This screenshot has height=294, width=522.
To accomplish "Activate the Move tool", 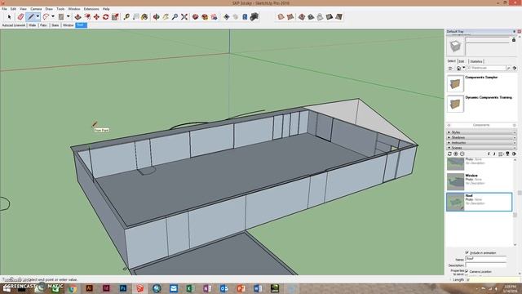I will 96,16.
